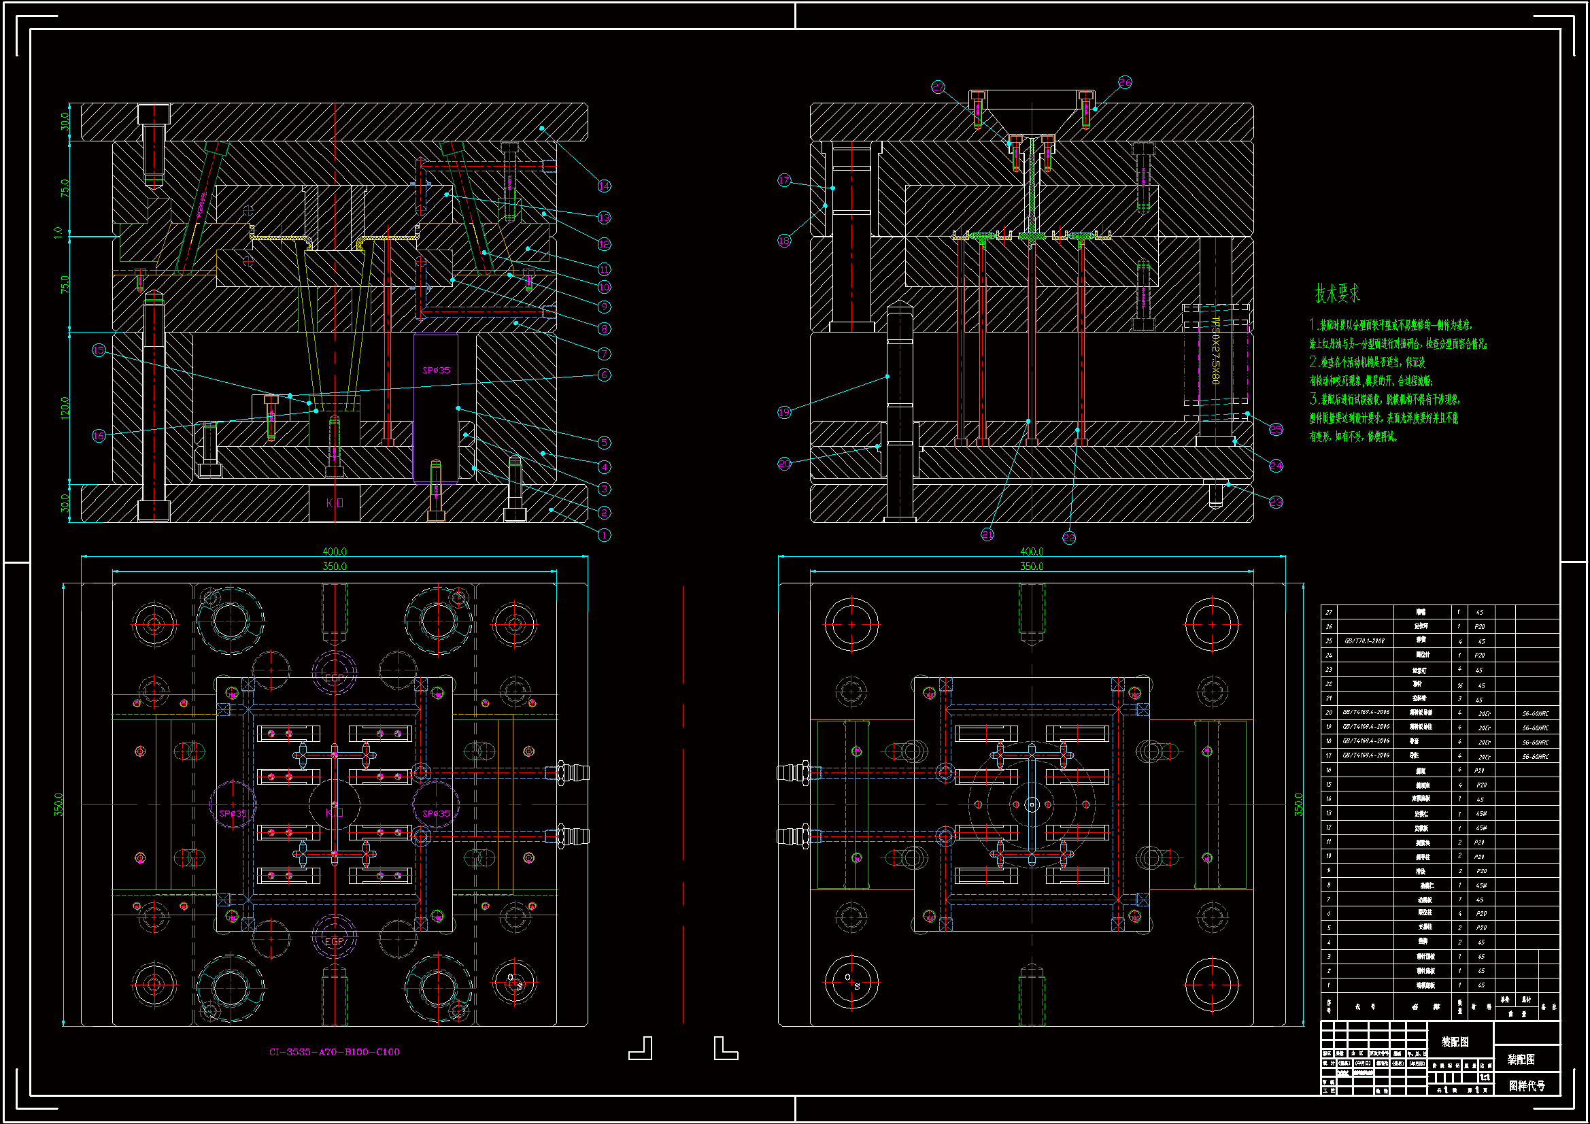Image resolution: width=1590 pixels, height=1124 pixels.
Task: Click the yellow TF50X27.5X80 spring label
Action: pos(1216,351)
